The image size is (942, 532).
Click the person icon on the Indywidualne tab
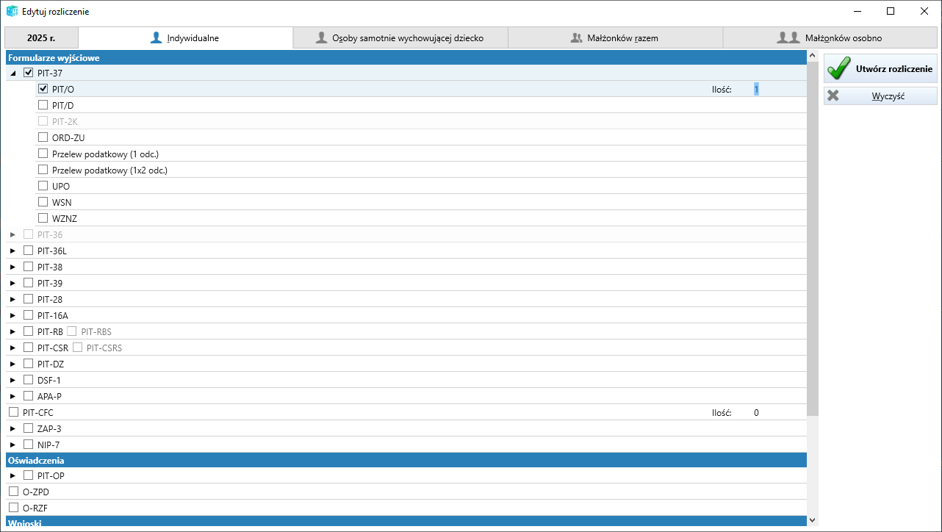[156, 37]
